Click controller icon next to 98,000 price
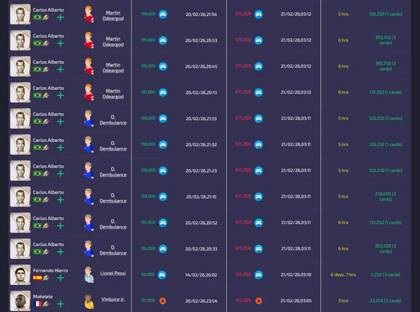The width and height of the screenshot is (420, 312). (x=162, y=274)
